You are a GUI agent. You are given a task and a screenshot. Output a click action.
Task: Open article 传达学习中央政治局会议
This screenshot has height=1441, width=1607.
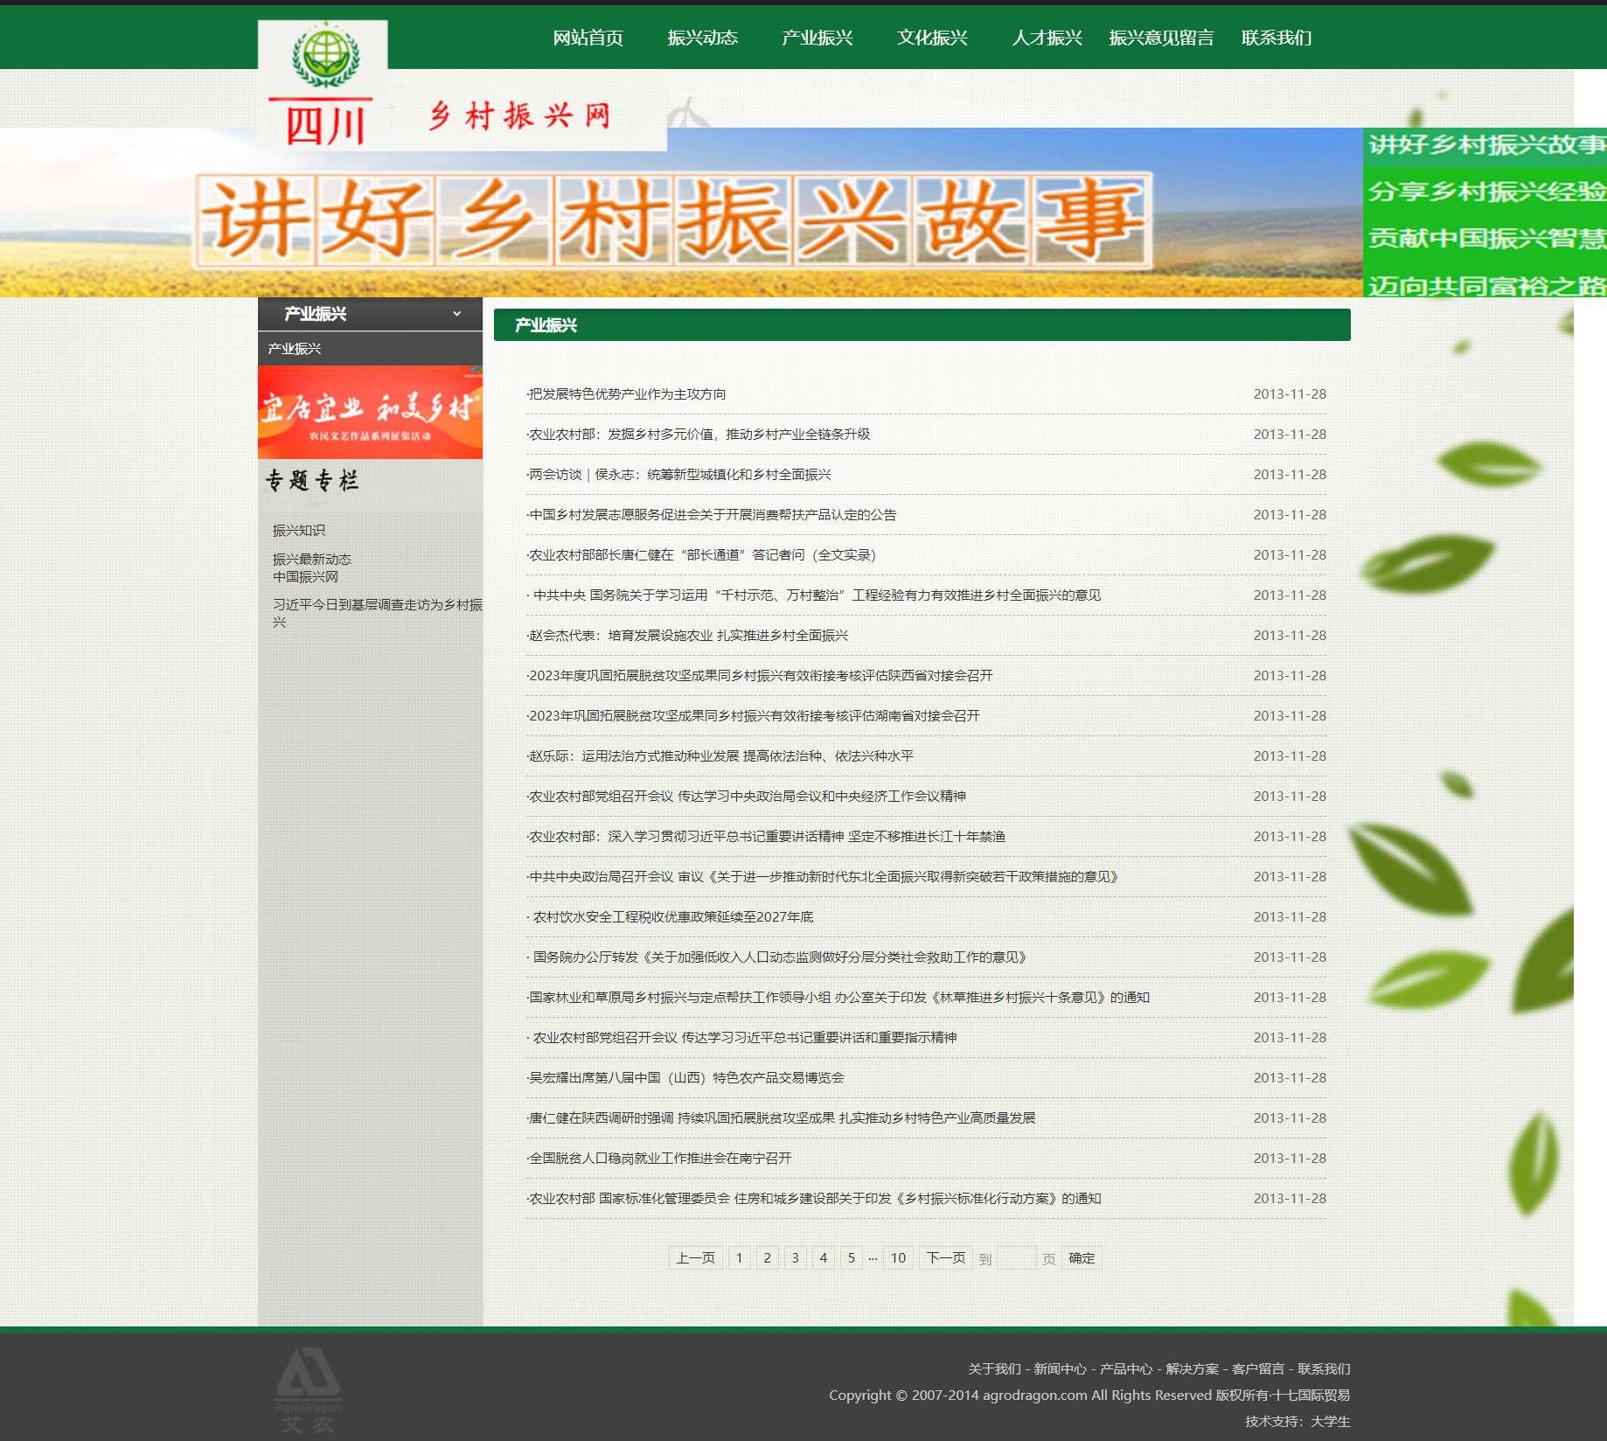(747, 797)
